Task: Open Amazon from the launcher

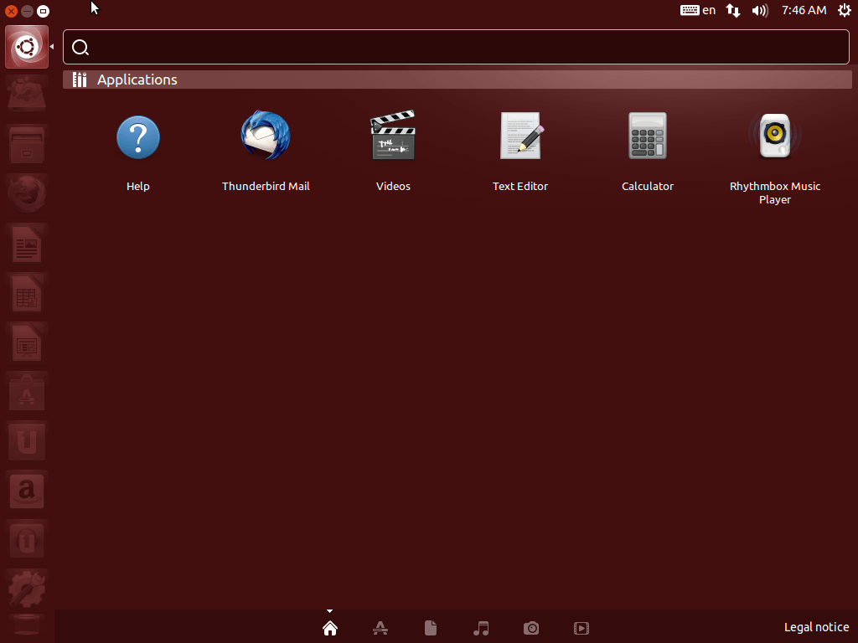Action: pyautogui.click(x=27, y=491)
